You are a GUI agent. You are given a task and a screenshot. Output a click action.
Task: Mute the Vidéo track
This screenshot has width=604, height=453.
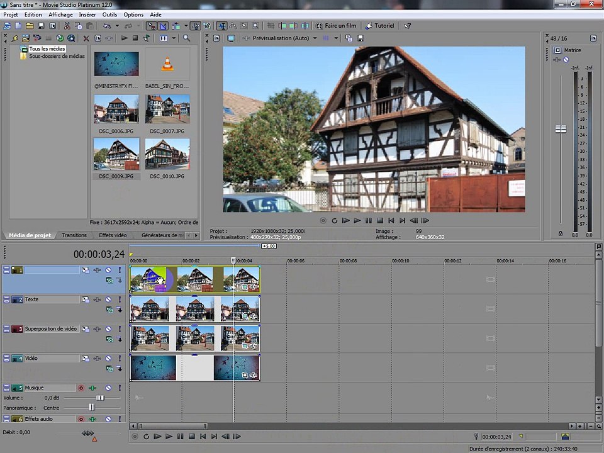108,359
